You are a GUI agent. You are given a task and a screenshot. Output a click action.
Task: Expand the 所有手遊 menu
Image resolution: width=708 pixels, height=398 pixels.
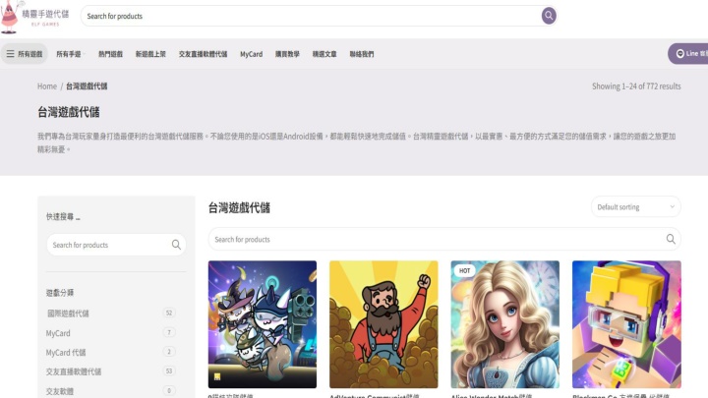70,54
